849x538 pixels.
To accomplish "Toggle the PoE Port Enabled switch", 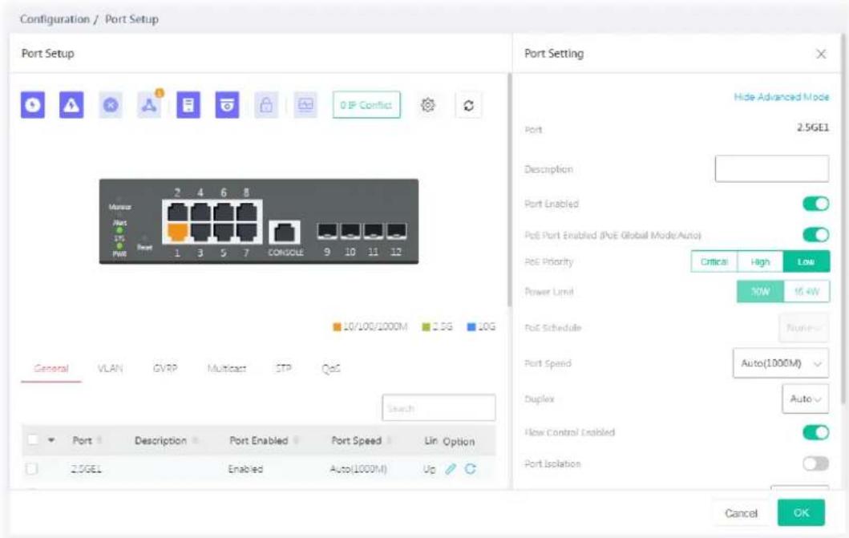I will pyautogui.click(x=816, y=234).
